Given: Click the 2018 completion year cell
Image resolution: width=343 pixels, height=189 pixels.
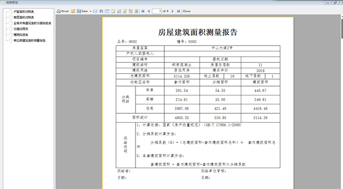Looking at the screenshot, I should (260, 71).
